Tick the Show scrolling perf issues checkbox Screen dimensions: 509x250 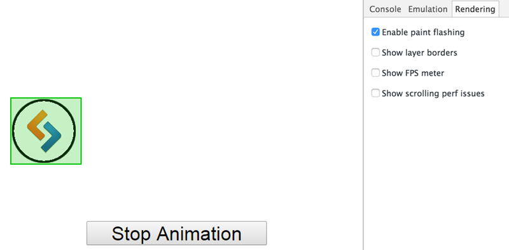(x=375, y=93)
